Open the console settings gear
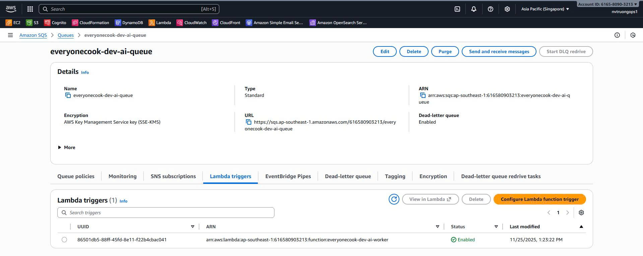Image resolution: width=643 pixels, height=256 pixels. pyautogui.click(x=507, y=9)
